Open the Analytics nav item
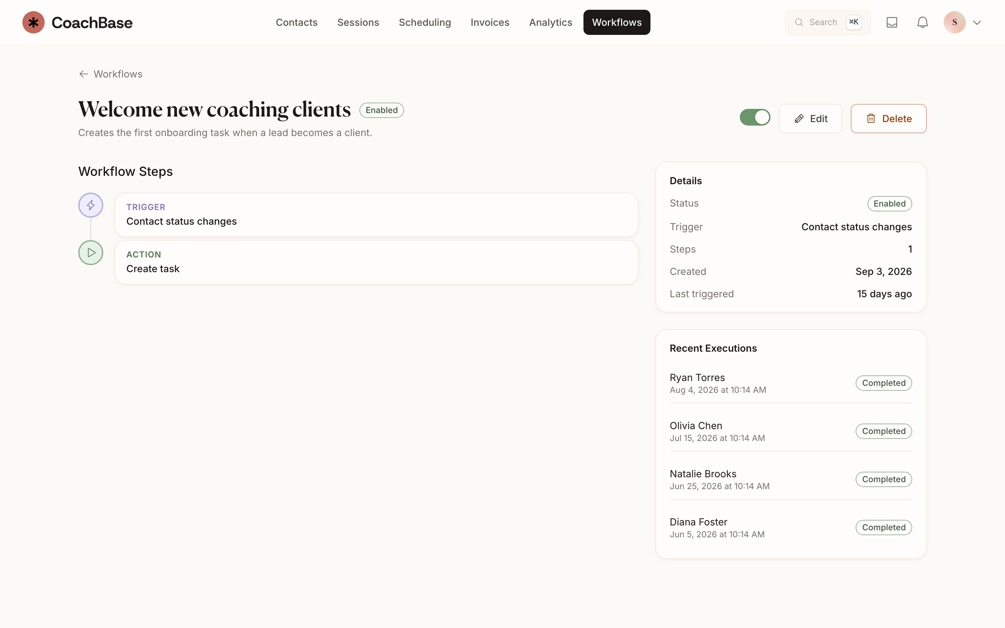1005x628 pixels. pos(550,22)
